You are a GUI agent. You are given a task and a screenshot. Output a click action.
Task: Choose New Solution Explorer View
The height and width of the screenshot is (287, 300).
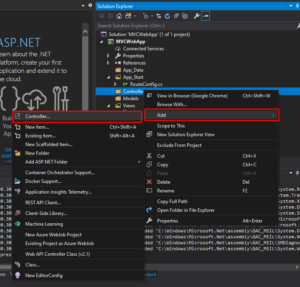coord(211,135)
